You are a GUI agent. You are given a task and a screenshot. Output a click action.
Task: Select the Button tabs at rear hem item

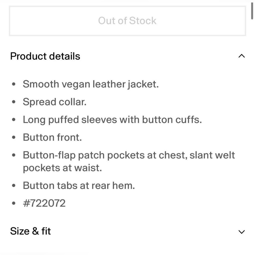coord(78,185)
